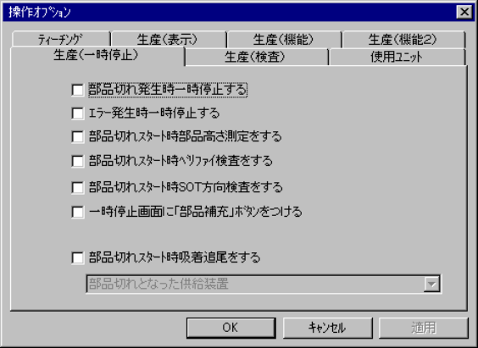Check 一時停止画面に「部品補充」ボタンをつける option
The height and width of the screenshot is (348, 478).
coord(78,212)
